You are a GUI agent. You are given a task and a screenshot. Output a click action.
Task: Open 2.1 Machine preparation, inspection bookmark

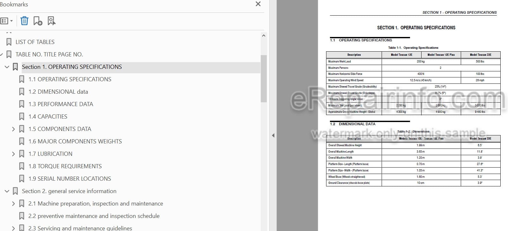coord(96,204)
